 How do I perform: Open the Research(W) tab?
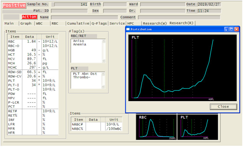155,23
